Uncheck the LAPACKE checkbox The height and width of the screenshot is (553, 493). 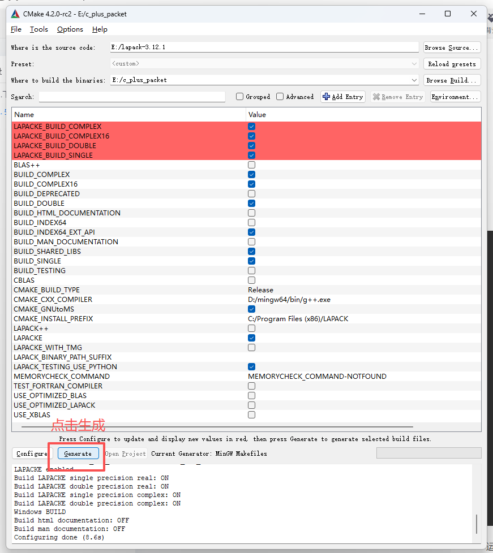point(251,338)
